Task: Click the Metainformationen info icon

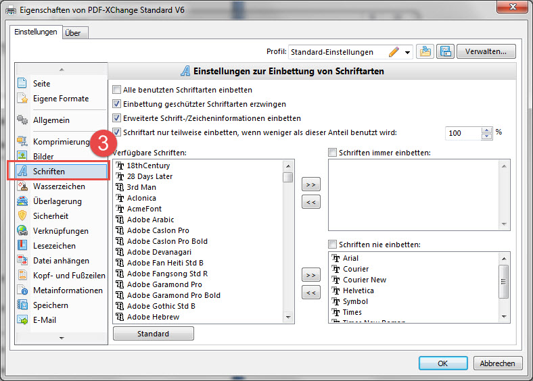Action: tap(22, 290)
